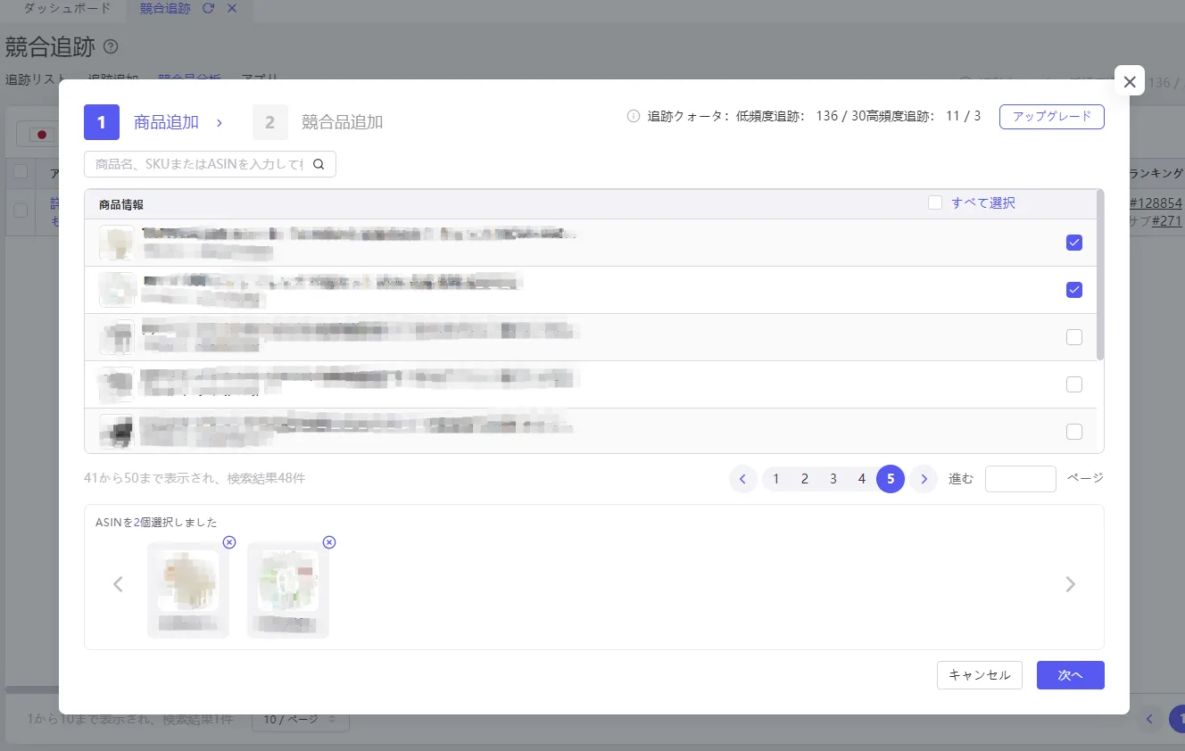Toggle the background table header checkbox

tap(21, 172)
